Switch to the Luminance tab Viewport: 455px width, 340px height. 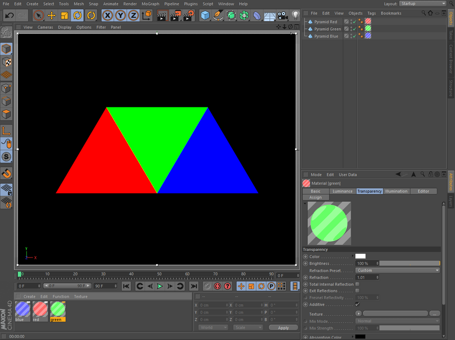click(342, 191)
